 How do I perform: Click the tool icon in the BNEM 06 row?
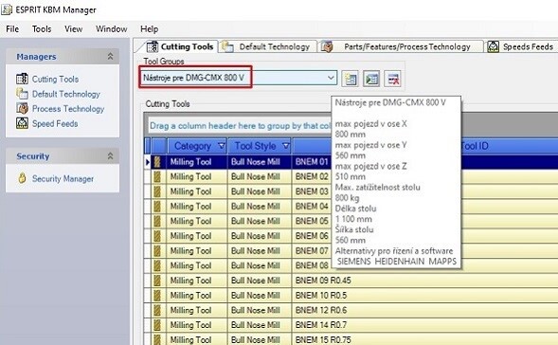click(x=157, y=236)
